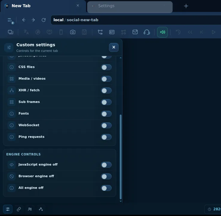
Task: Click the play triangle icon
Action: coord(214,32)
